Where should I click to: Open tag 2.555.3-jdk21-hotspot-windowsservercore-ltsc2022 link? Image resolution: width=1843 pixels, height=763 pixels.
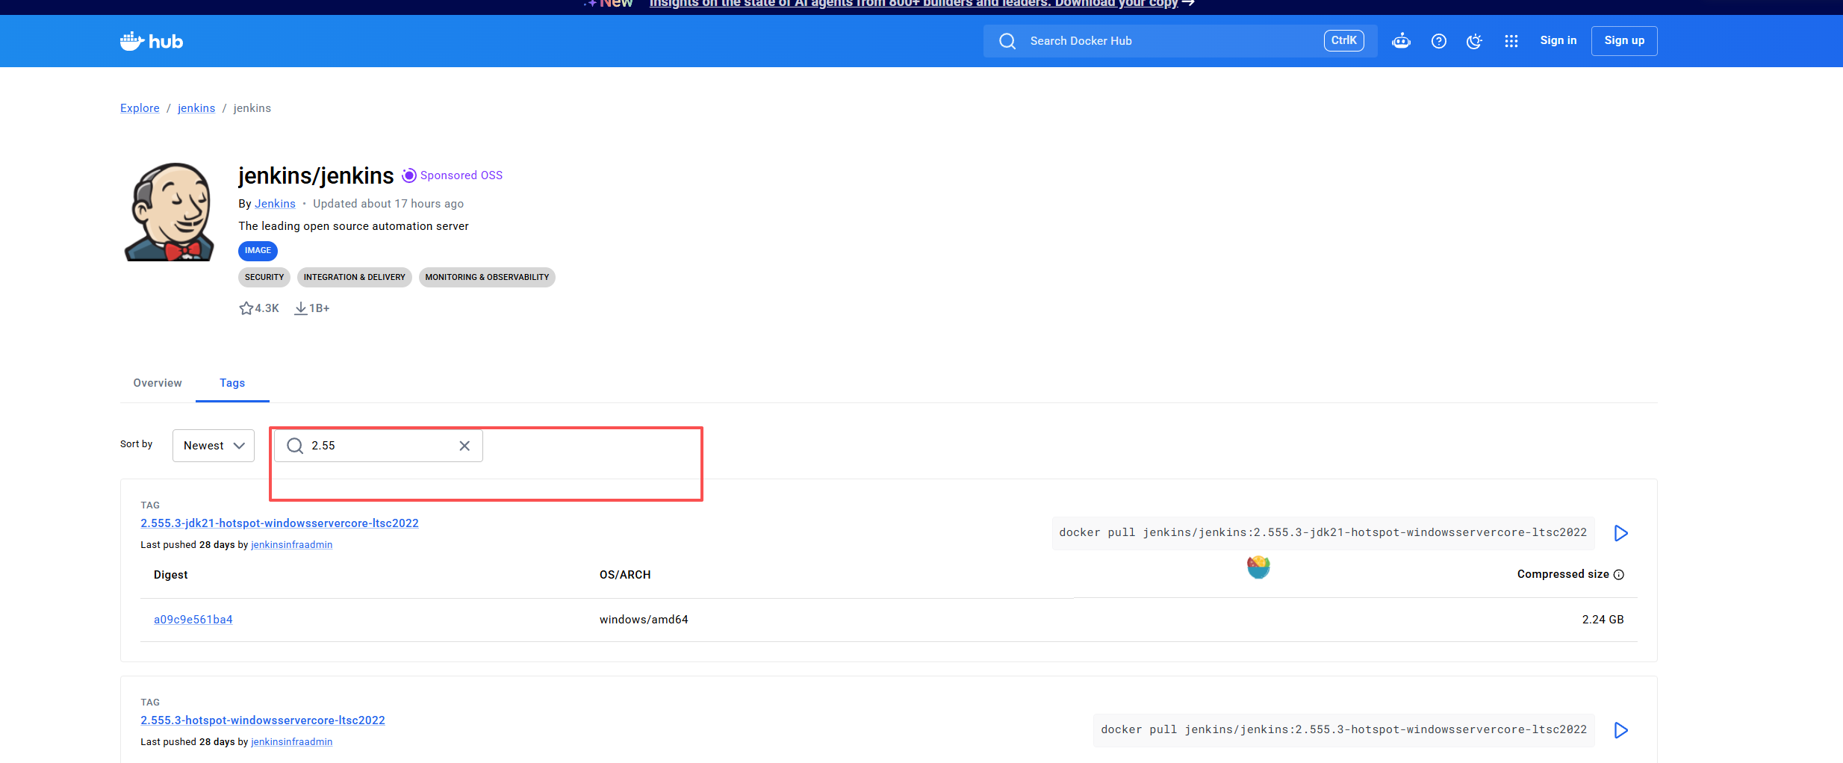click(279, 523)
